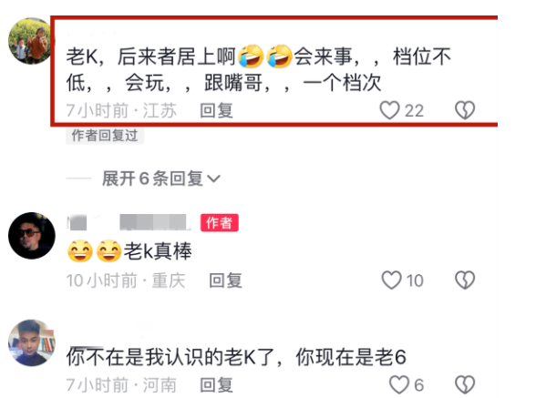536x398 pixels.
Task: Like the comment with 22 likes
Action: pos(389,110)
